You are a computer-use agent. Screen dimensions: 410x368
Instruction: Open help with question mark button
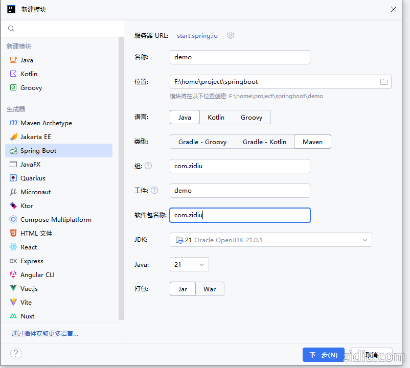coord(16,353)
